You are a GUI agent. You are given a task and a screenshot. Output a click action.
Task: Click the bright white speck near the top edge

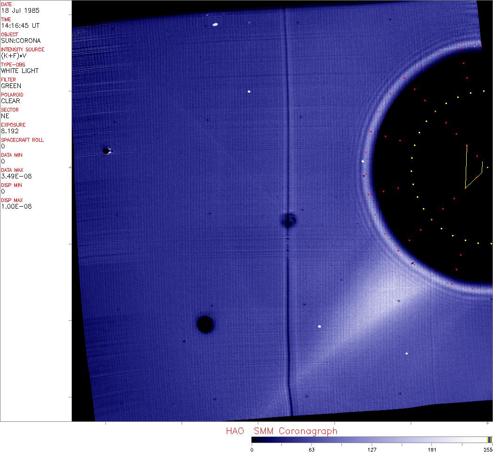[215, 24]
